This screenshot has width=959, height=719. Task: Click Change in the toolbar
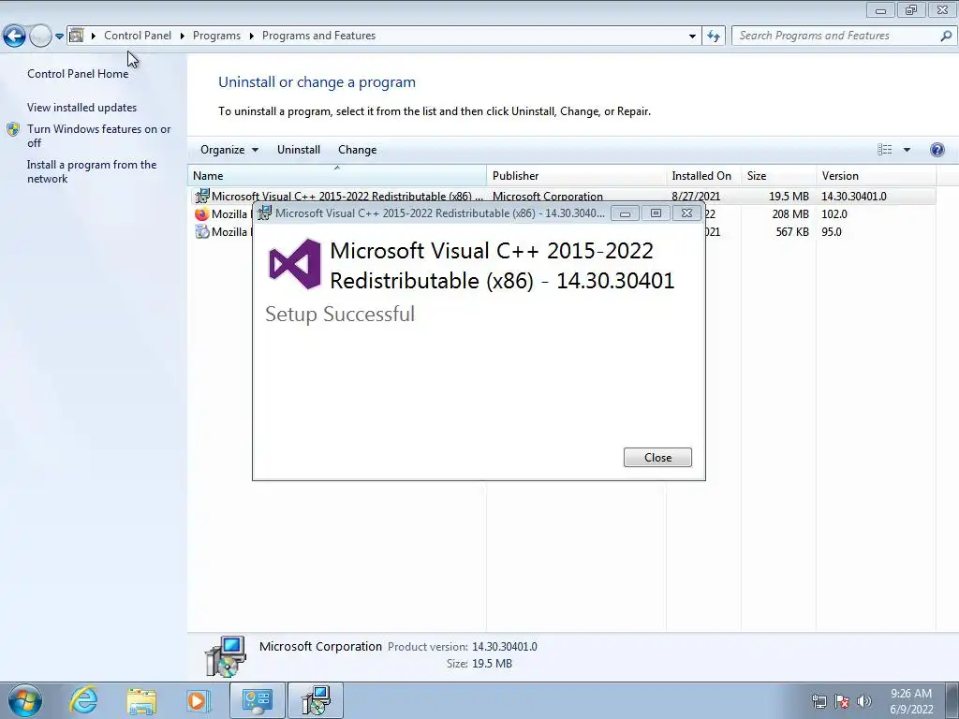[357, 150]
